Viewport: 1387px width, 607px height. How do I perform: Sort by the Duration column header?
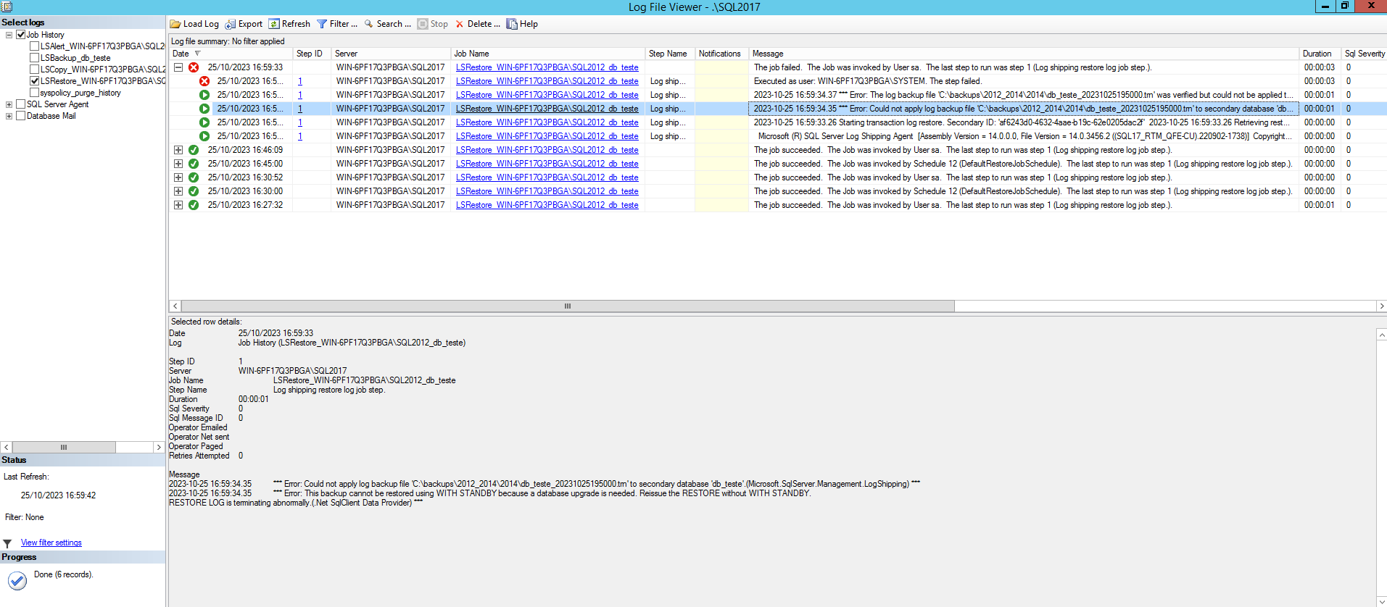coord(1320,54)
